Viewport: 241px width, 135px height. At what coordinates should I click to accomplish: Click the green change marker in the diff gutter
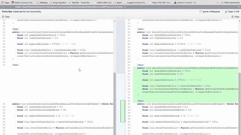(x=123, y=111)
